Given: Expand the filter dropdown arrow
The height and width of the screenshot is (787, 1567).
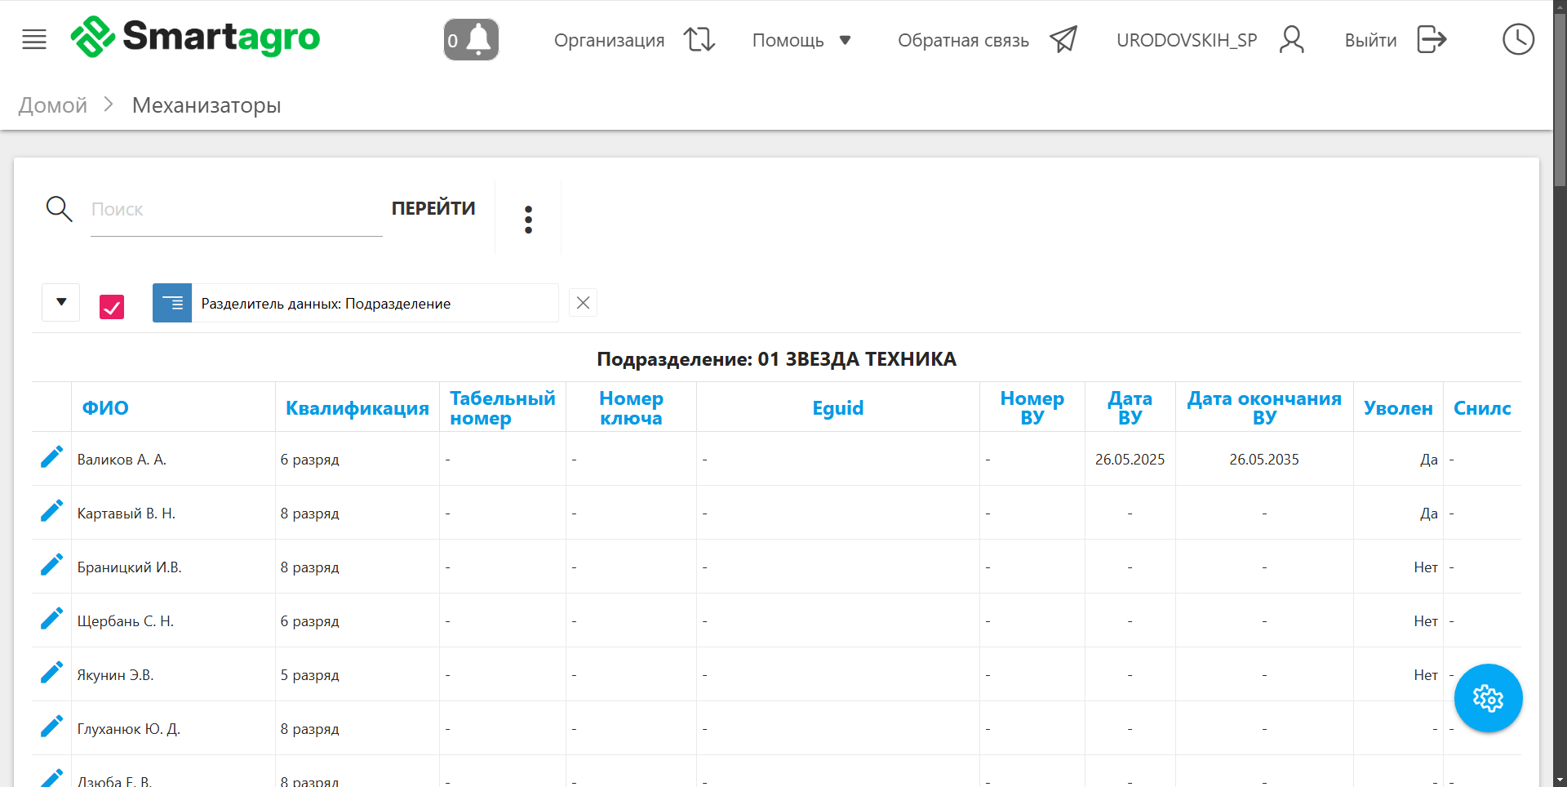Looking at the screenshot, I should coord(61,303).
